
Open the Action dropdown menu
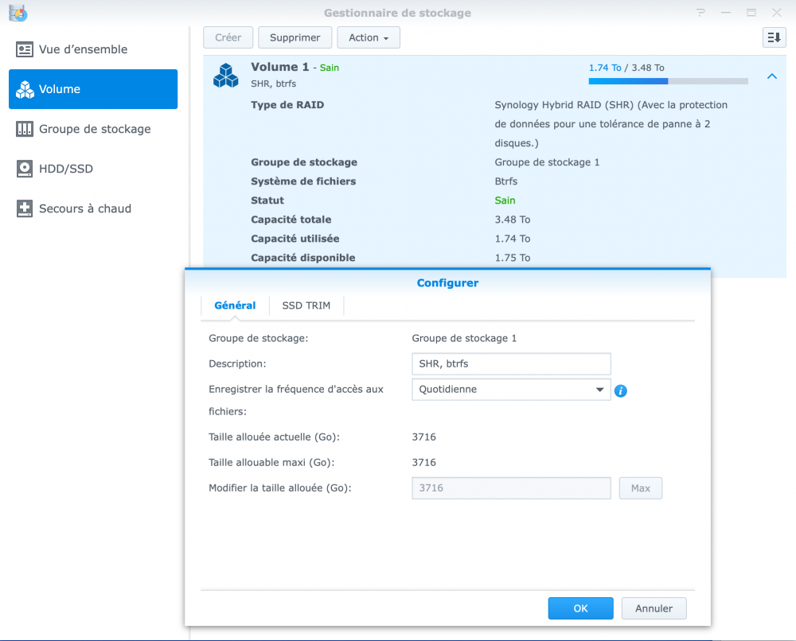369,37
